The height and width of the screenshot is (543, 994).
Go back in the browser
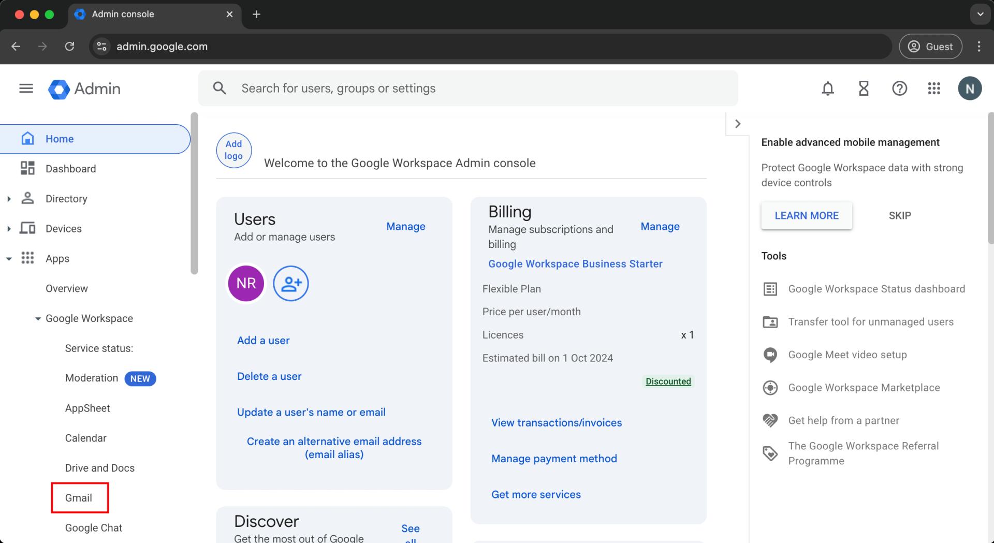(16, 47)
